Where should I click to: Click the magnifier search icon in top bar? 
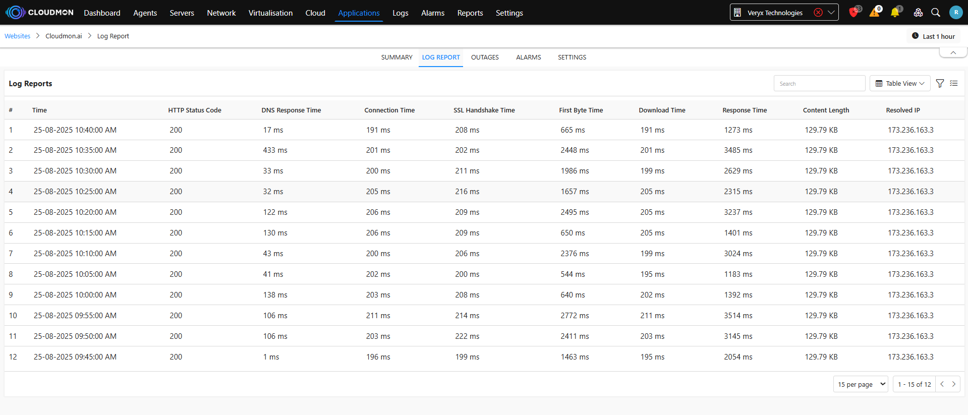pos(936,13)
